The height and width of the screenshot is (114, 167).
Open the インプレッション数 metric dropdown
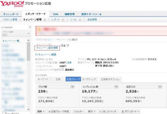tap(116, 87)
